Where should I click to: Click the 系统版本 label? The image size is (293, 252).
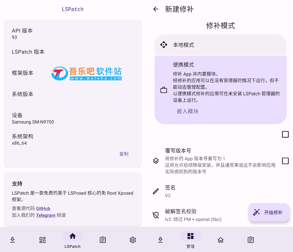(23, 94)
